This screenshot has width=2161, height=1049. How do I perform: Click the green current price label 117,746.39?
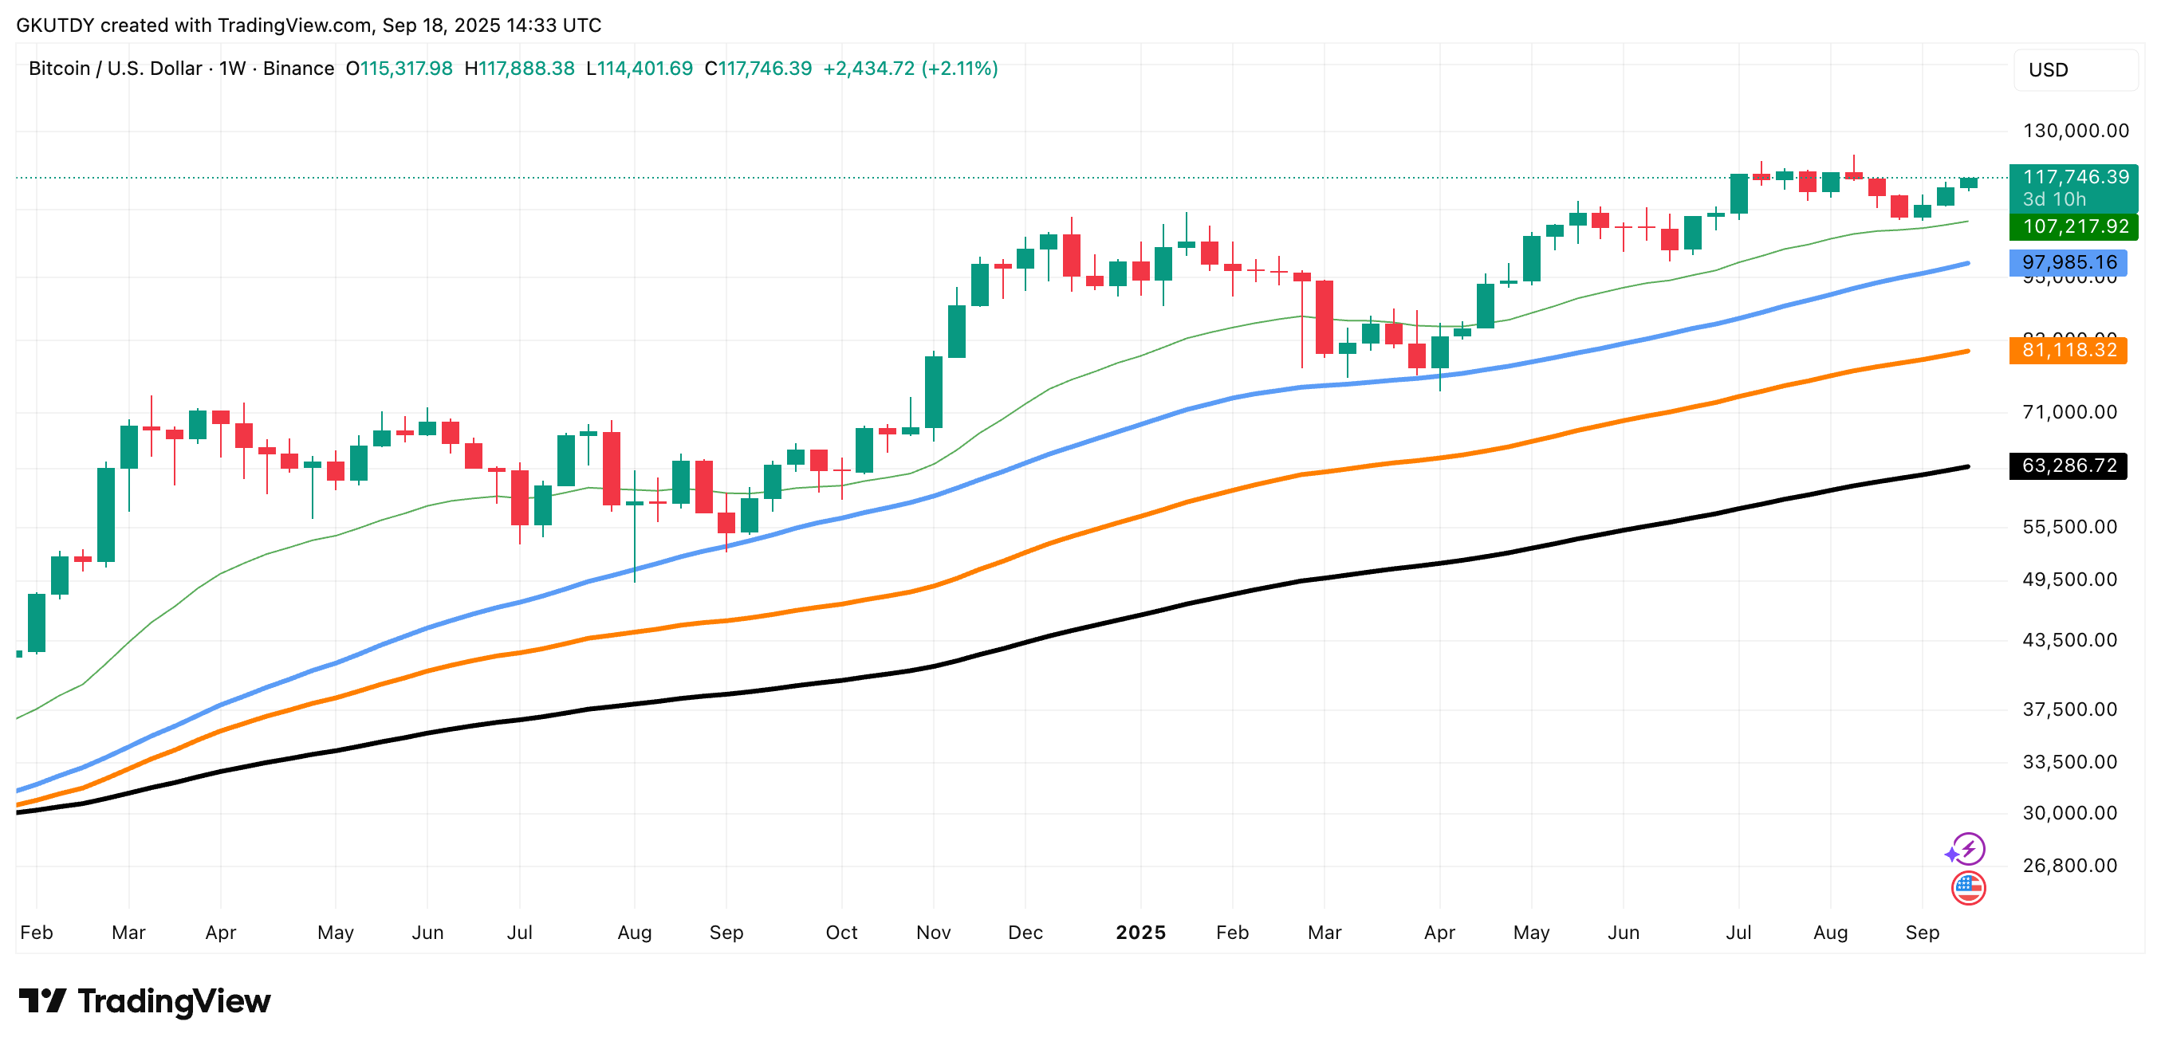tap(2074, 178)
